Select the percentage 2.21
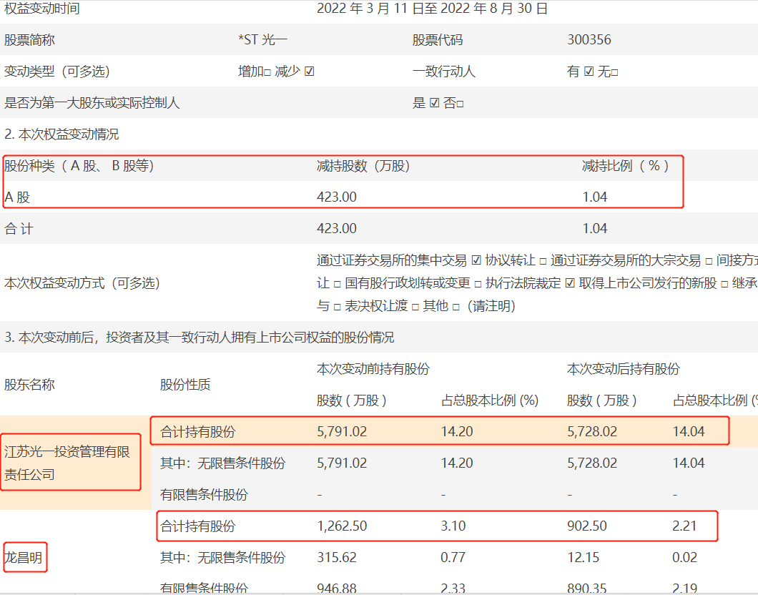This screenshot has height=595, width=758. pyautogui.click(x=684, y=526)
